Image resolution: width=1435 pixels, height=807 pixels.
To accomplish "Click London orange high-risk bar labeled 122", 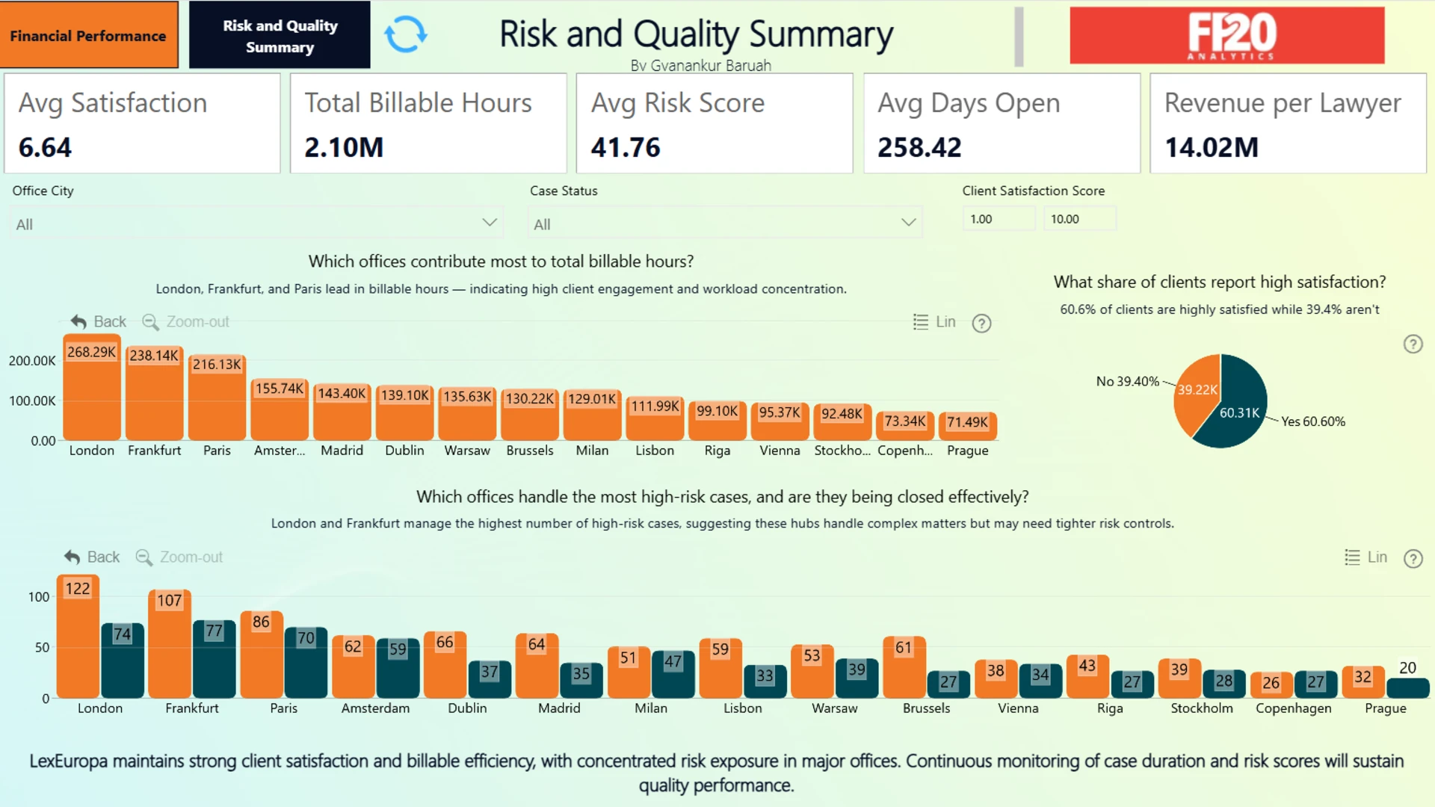I will (78, 637).
